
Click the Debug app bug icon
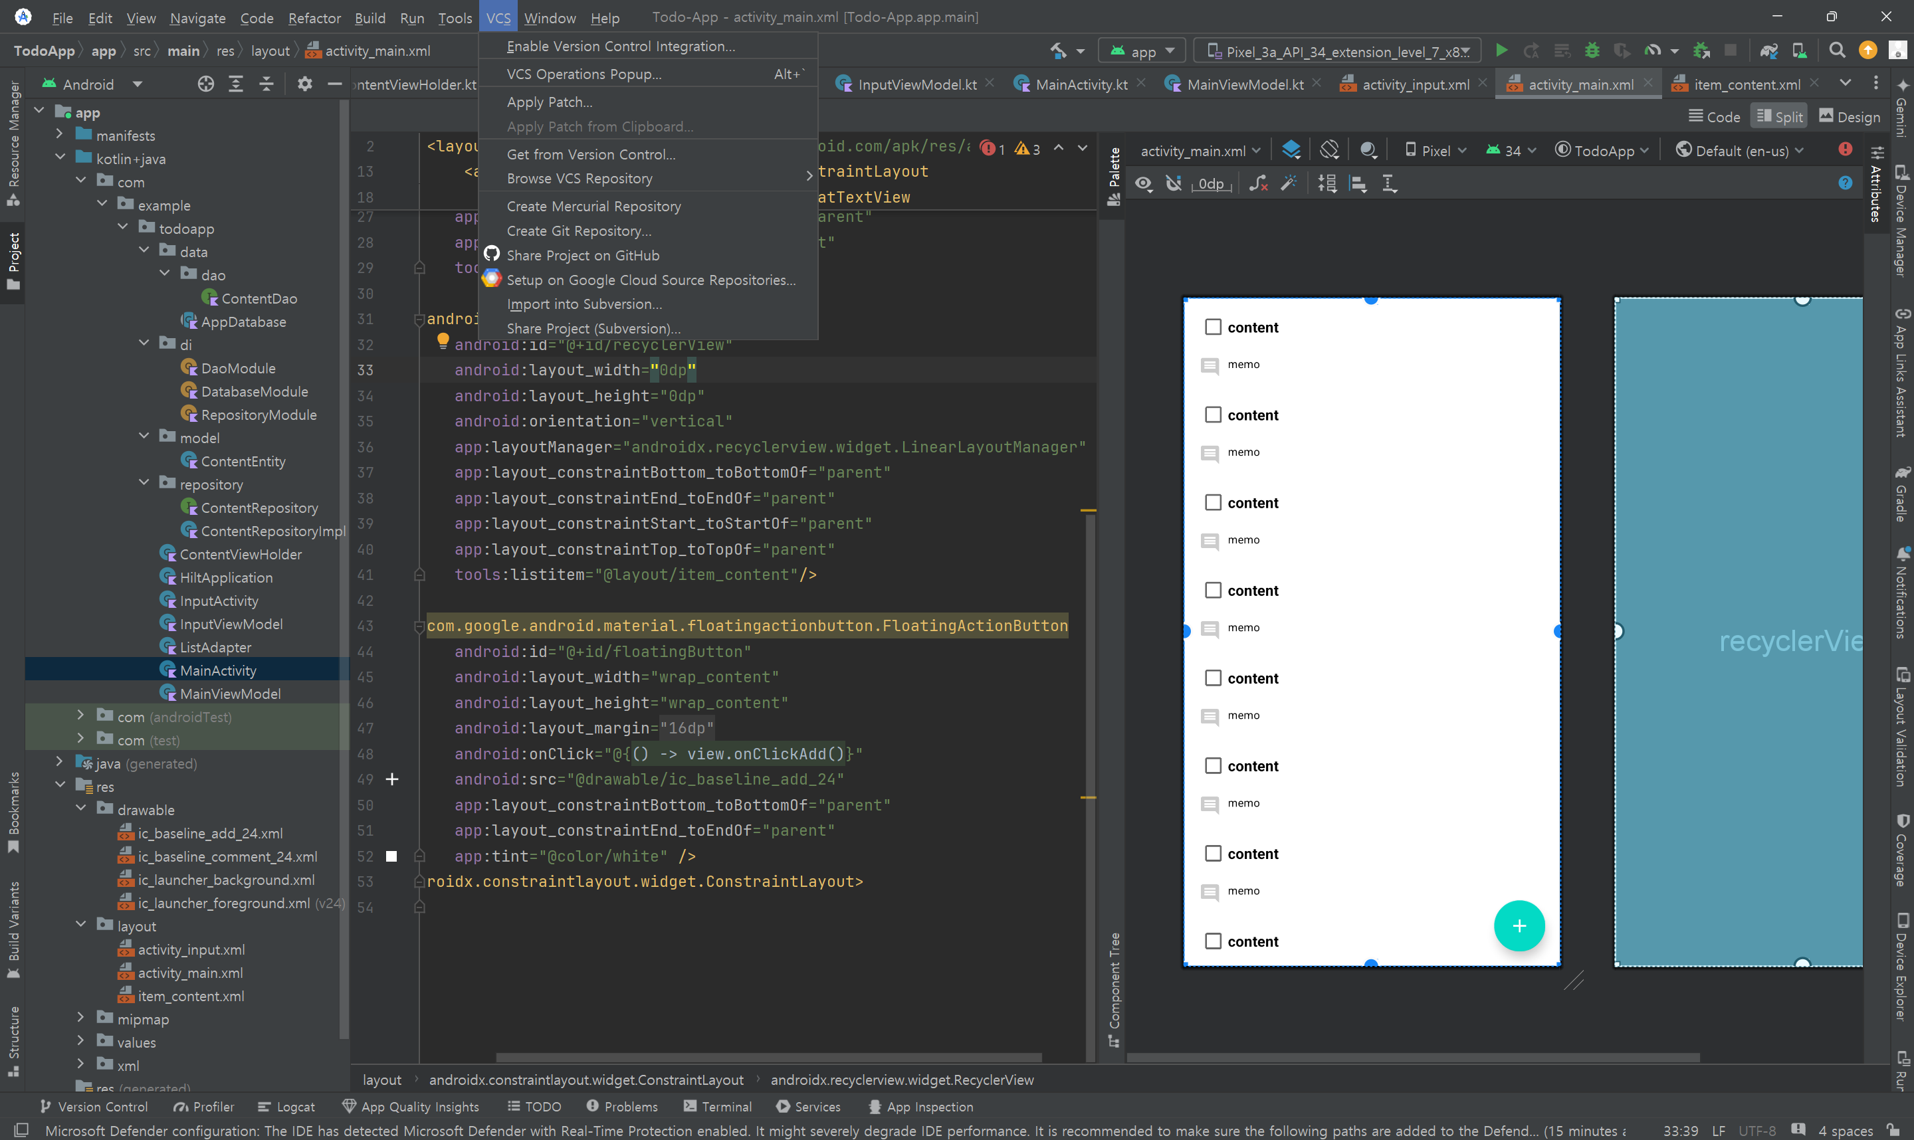click(x=1592, y=50)
